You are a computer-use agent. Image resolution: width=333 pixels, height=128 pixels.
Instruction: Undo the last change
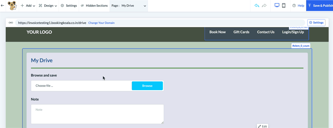click(257, 5)
